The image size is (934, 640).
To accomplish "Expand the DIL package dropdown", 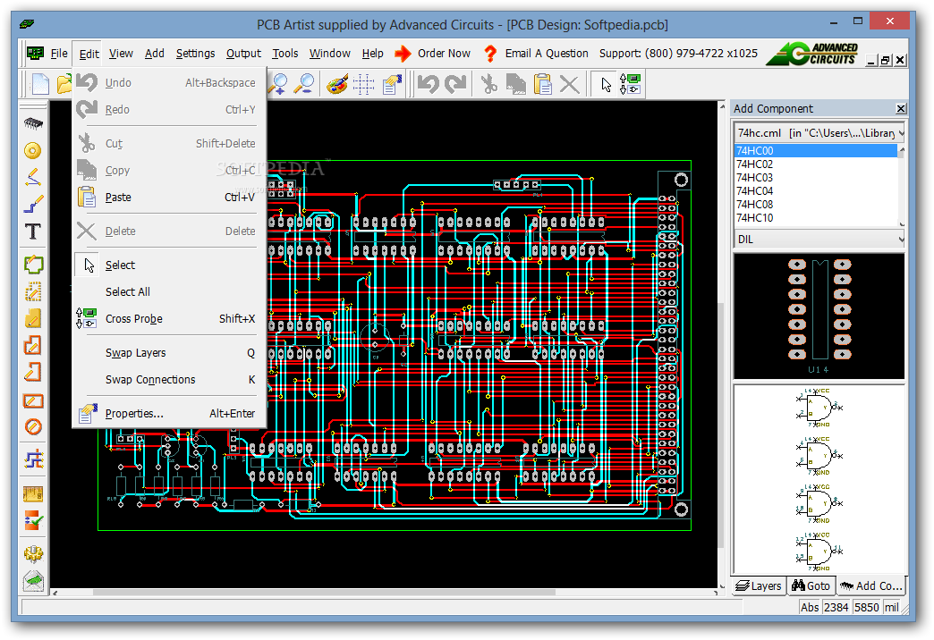I will 901,240.
